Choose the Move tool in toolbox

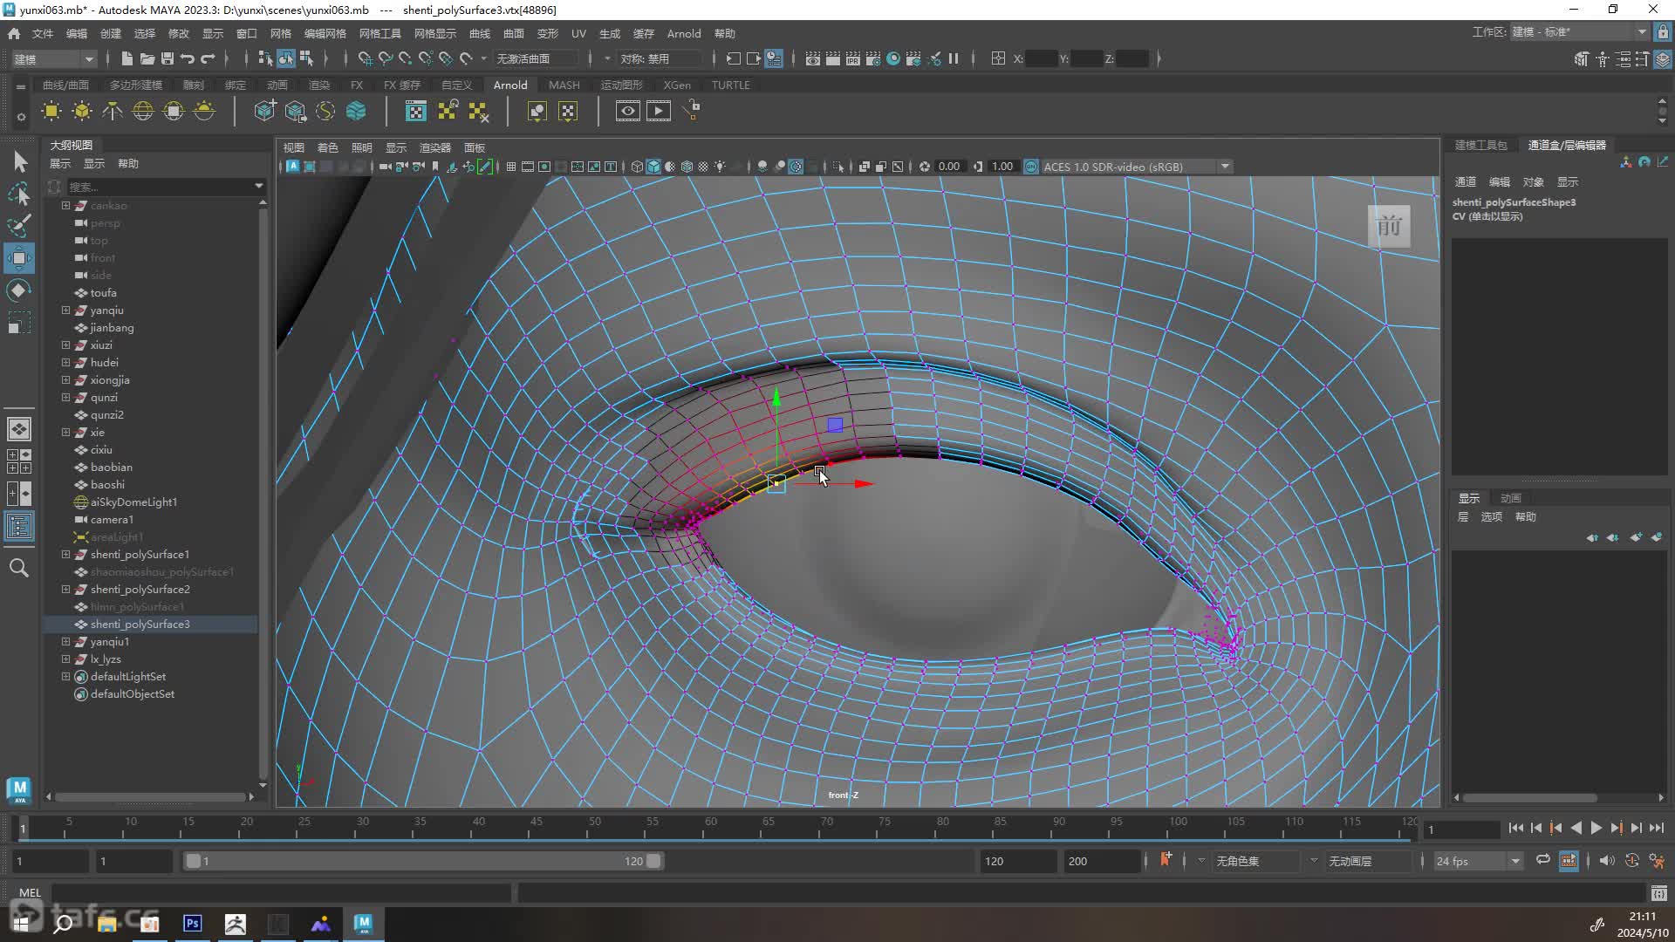pyautogui.click(x=19, y=258)
